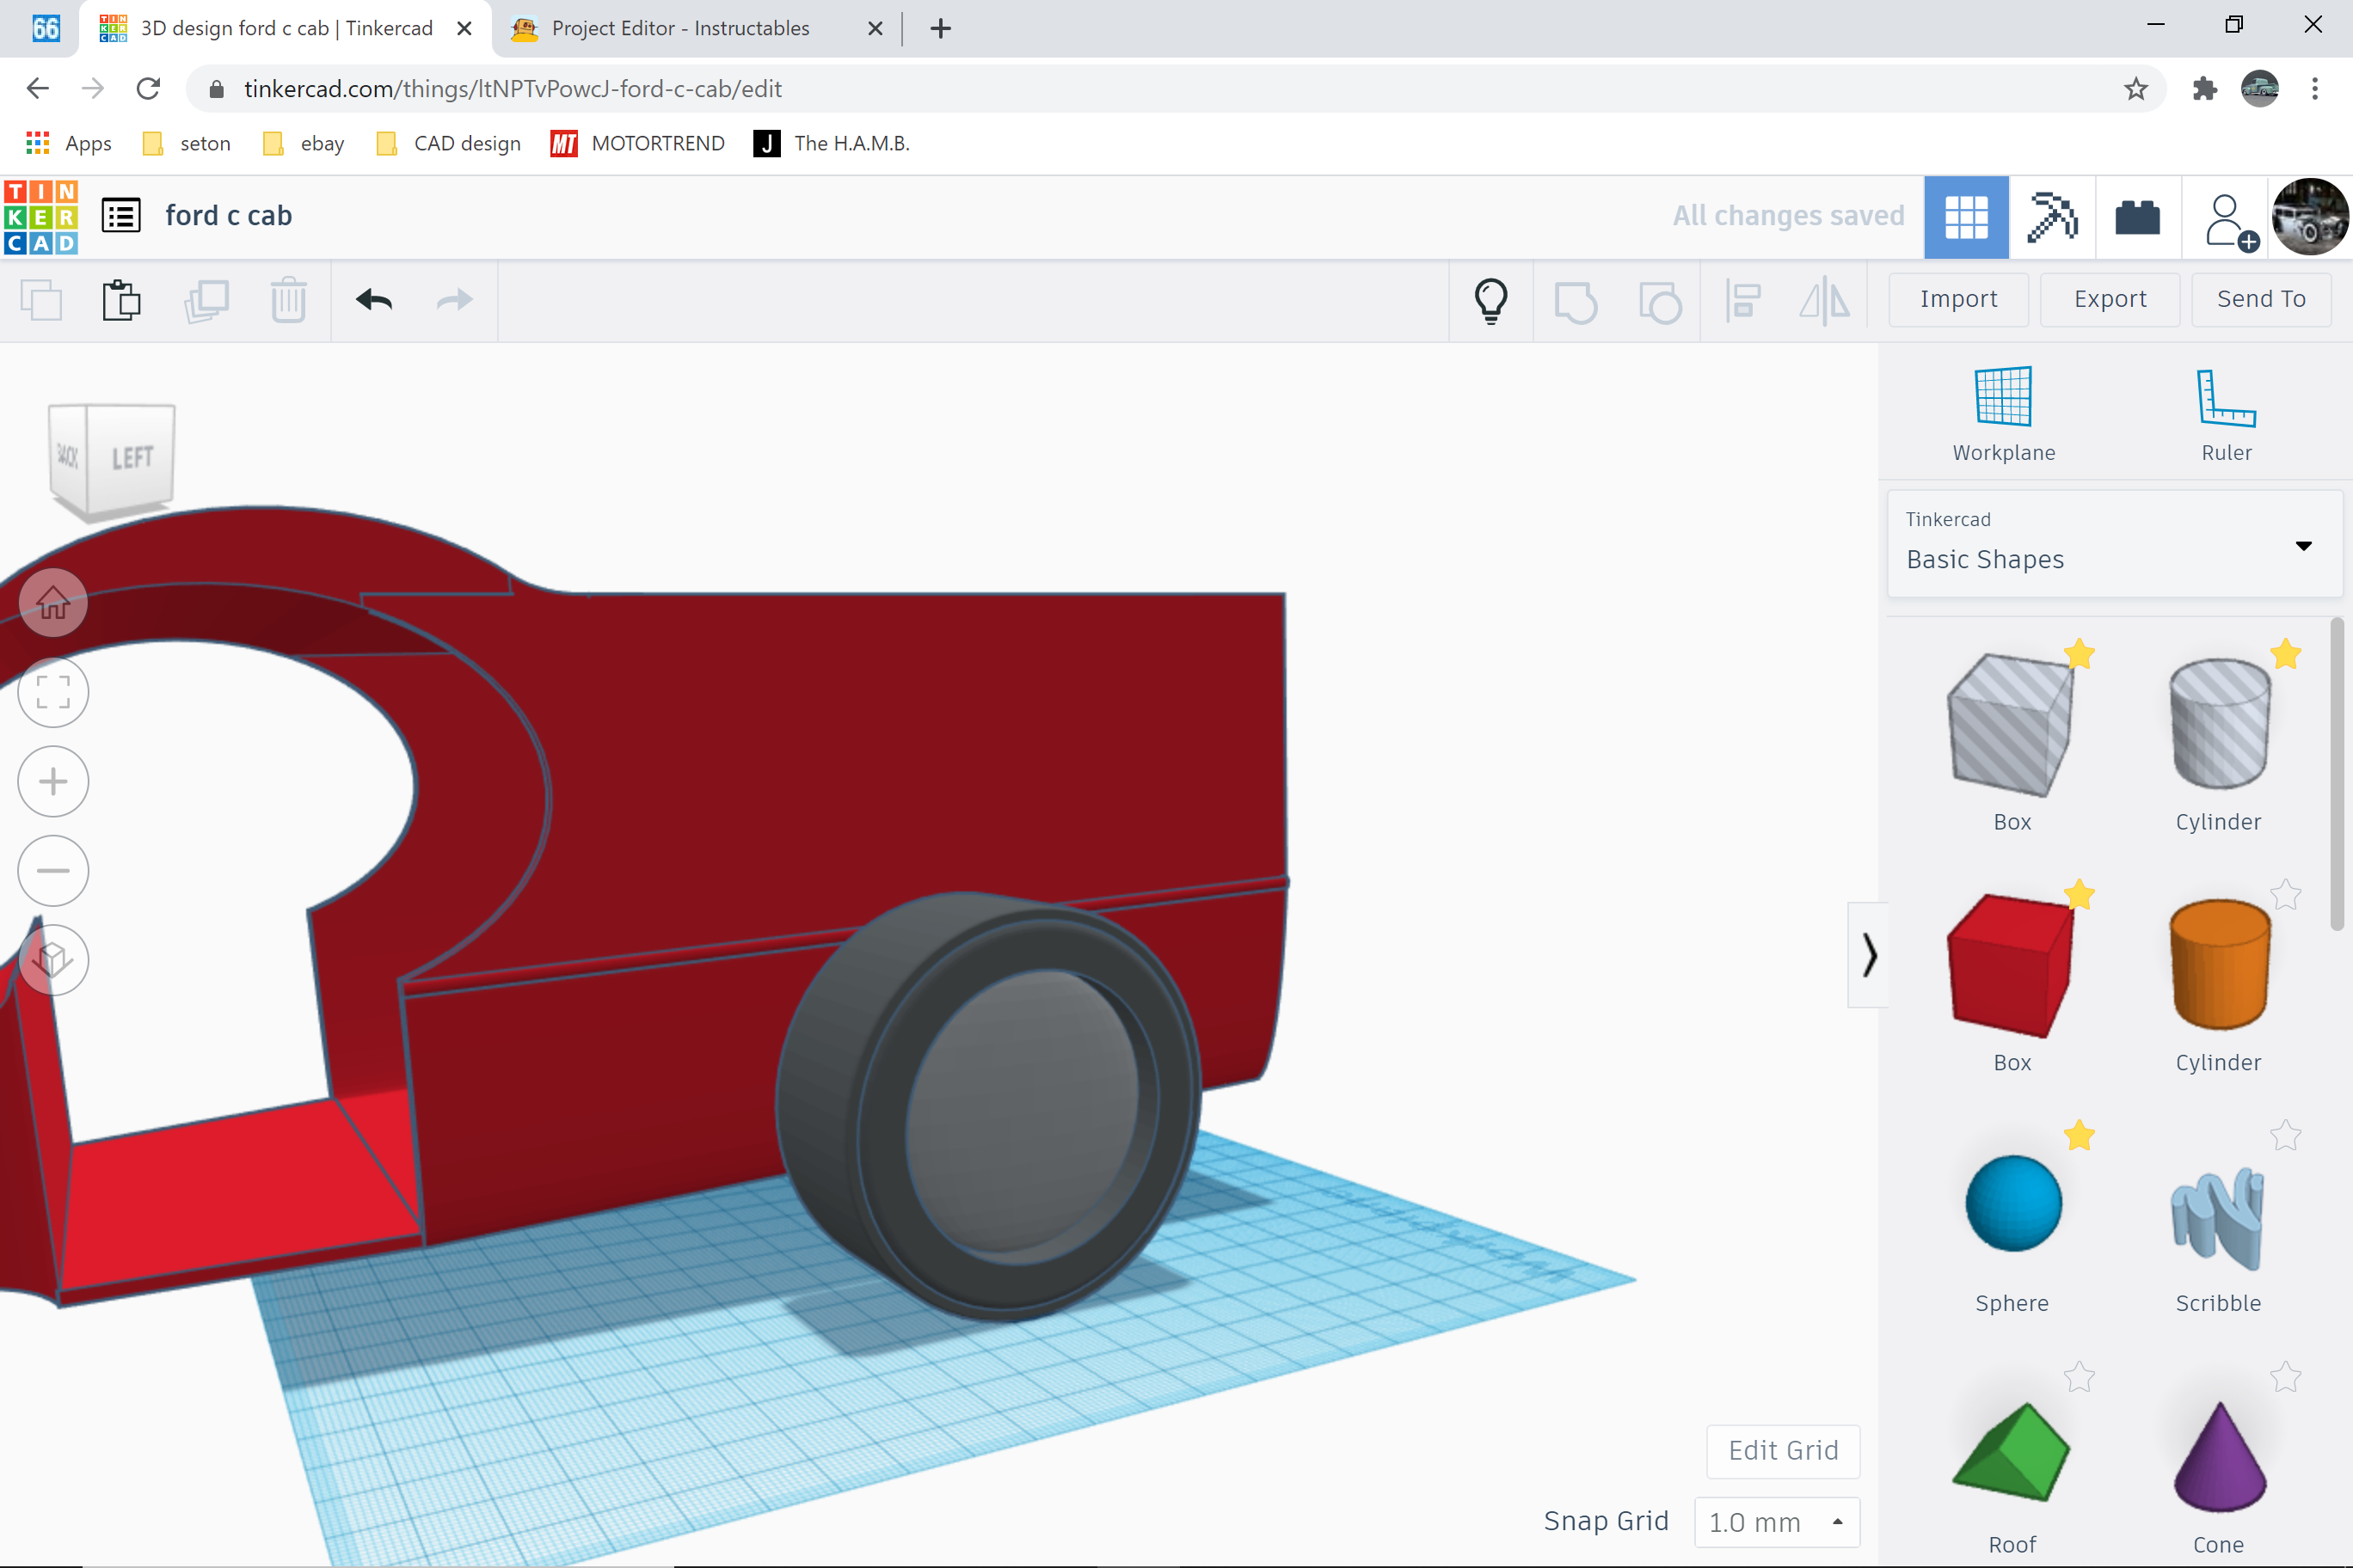This screenshot has width=2353, height=1568.
Task: Click the Export button
Action: [x=2110, y=299]
